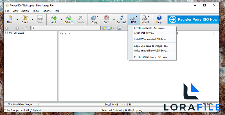The image size is (225, 115).
Task: Click the path address field
Action: (x=66, y=28)
